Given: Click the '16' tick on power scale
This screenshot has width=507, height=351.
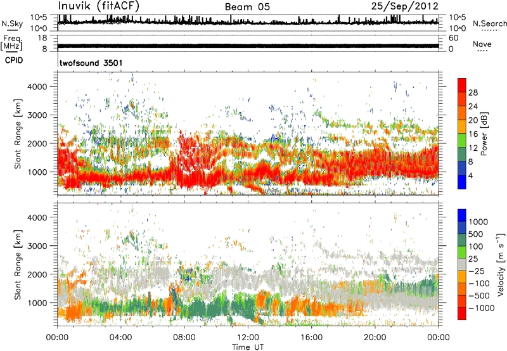Looking at the screenshot, I should [x=473, y=134].
